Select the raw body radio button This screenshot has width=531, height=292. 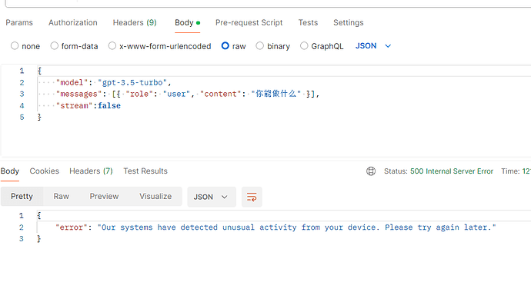(x=225, y=45)
